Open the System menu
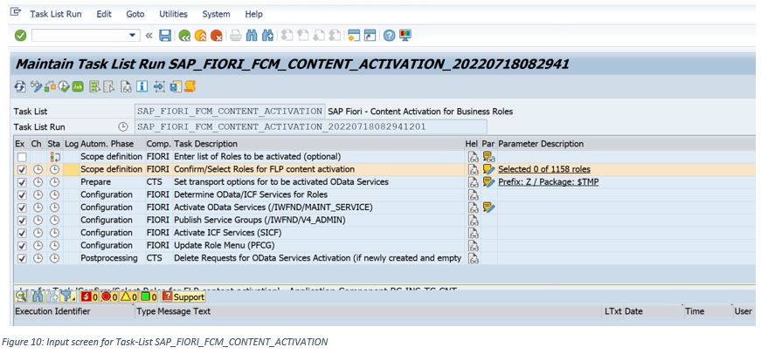The image size is (761, 354). [x=216, y=14]
